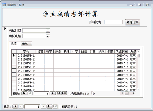153x111 pixels.
Task: Focus the 抽样比例 input field
Action: tap(114, 22)
